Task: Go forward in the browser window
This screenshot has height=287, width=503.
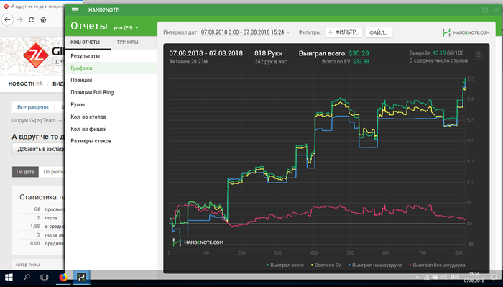Action: click(x=19, y=20)
